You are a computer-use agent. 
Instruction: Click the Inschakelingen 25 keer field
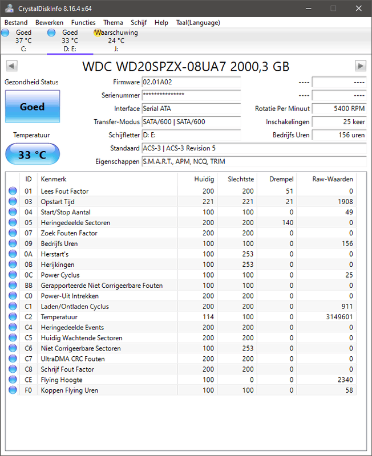tap(339, 122)
